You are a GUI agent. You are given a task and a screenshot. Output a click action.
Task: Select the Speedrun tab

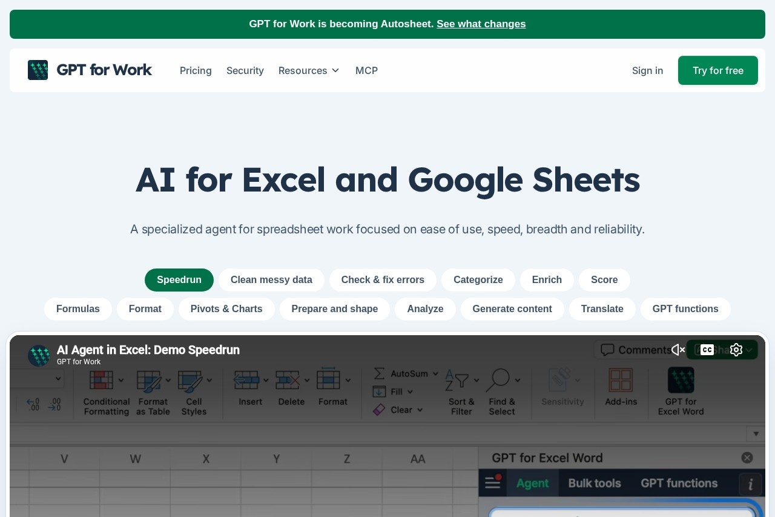[x=179, y=280]
